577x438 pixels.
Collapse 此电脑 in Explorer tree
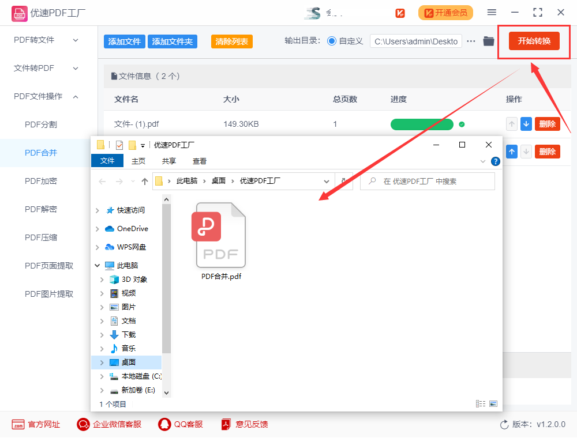(97, 265)
